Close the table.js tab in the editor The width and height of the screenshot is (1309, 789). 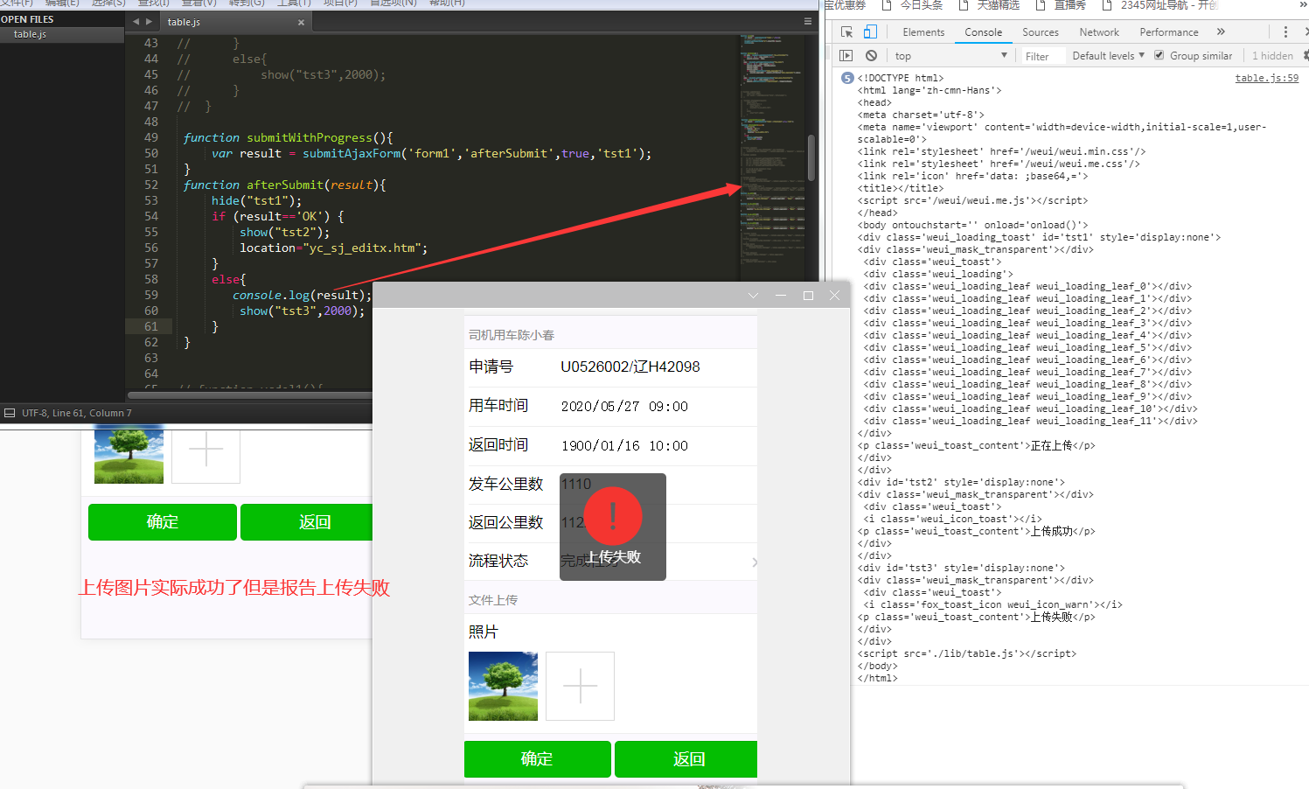301,22
